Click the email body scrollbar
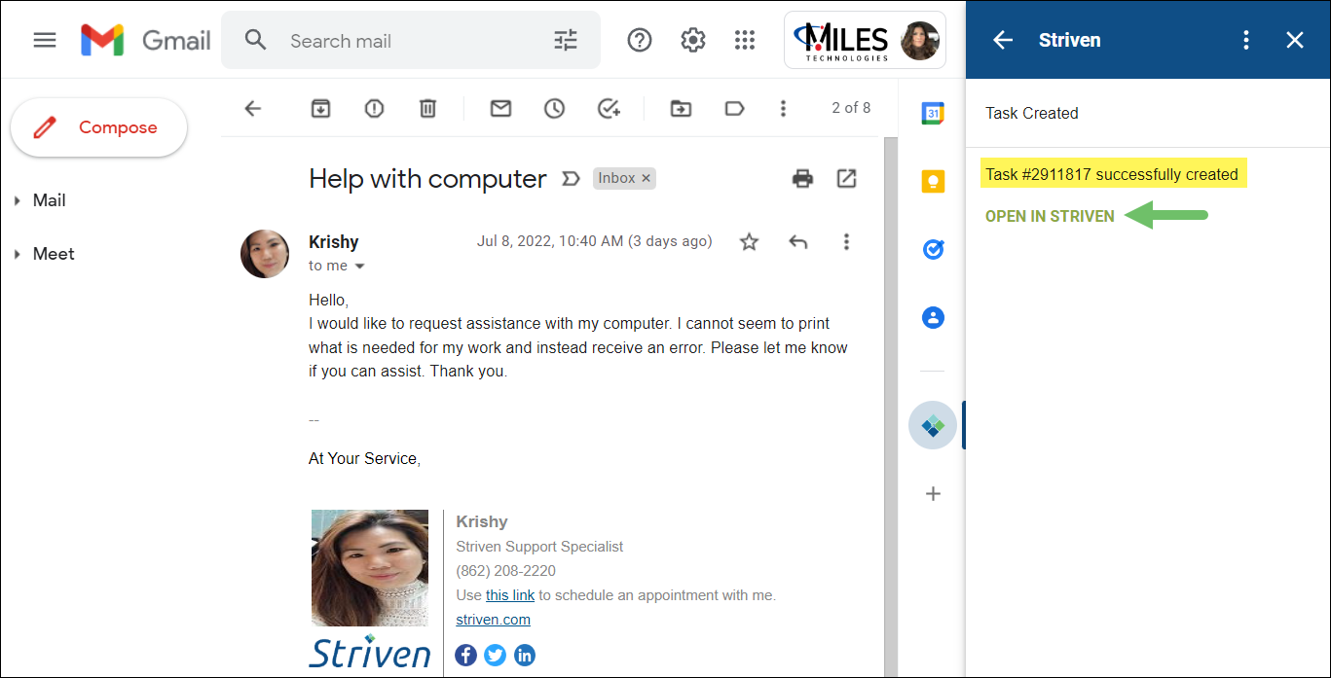Image resolution: width=1331 pixels, height=678 pixels. (x=889, y=407)
